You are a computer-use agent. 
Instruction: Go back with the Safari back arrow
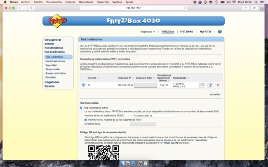pos(19,8)
